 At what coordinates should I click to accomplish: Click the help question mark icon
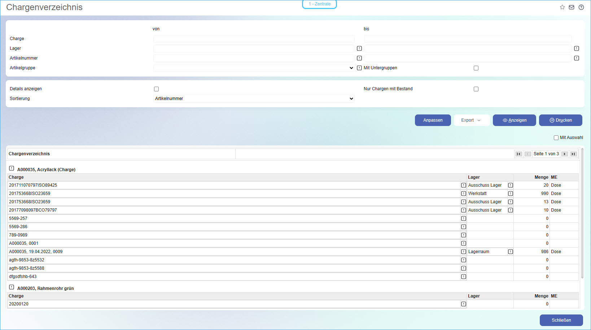click(x=581, y=7)
